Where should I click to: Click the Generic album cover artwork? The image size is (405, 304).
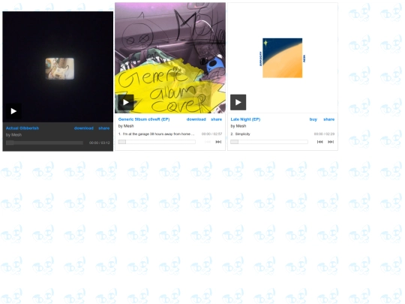point(170,58)
